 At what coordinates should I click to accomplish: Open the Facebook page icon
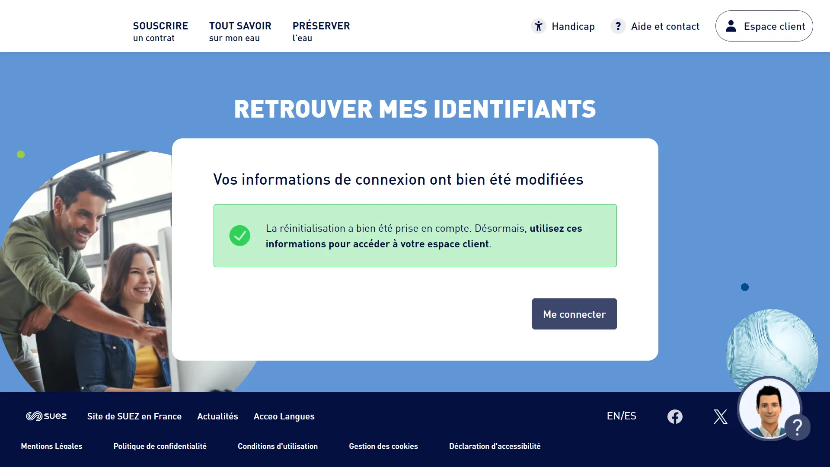(675, 416)
